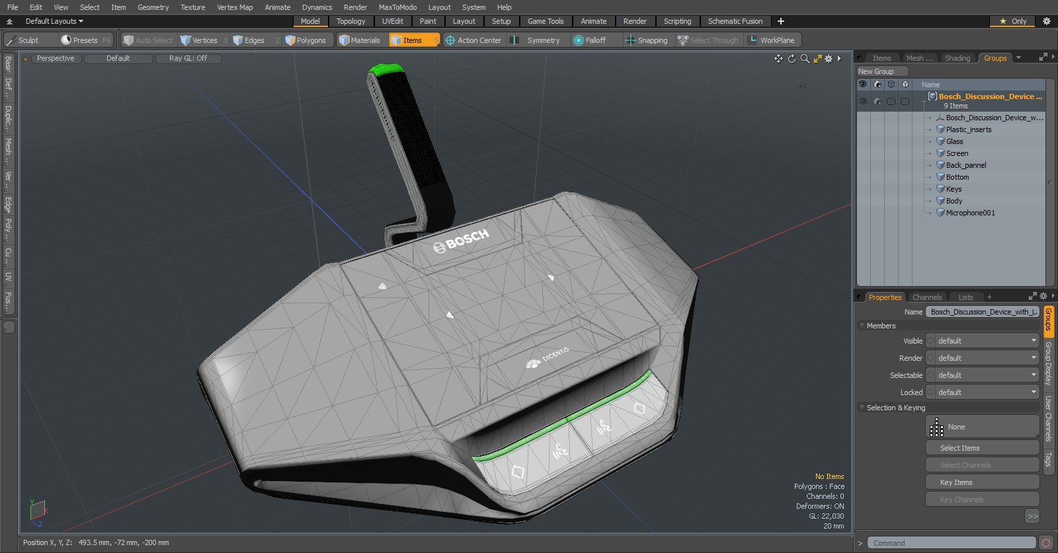Switch to the Channels tab
Image resolution: width=1058 pixels, height=553 pixels.
pyautogui.click(x=926, y=297)
